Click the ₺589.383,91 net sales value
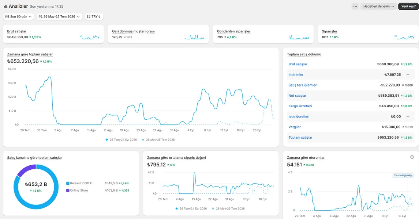419x219 pixels. 389,95
